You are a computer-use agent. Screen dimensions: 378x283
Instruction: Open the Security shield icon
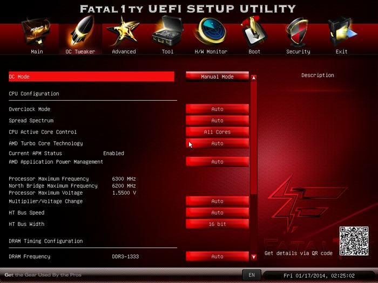point(298,32)
